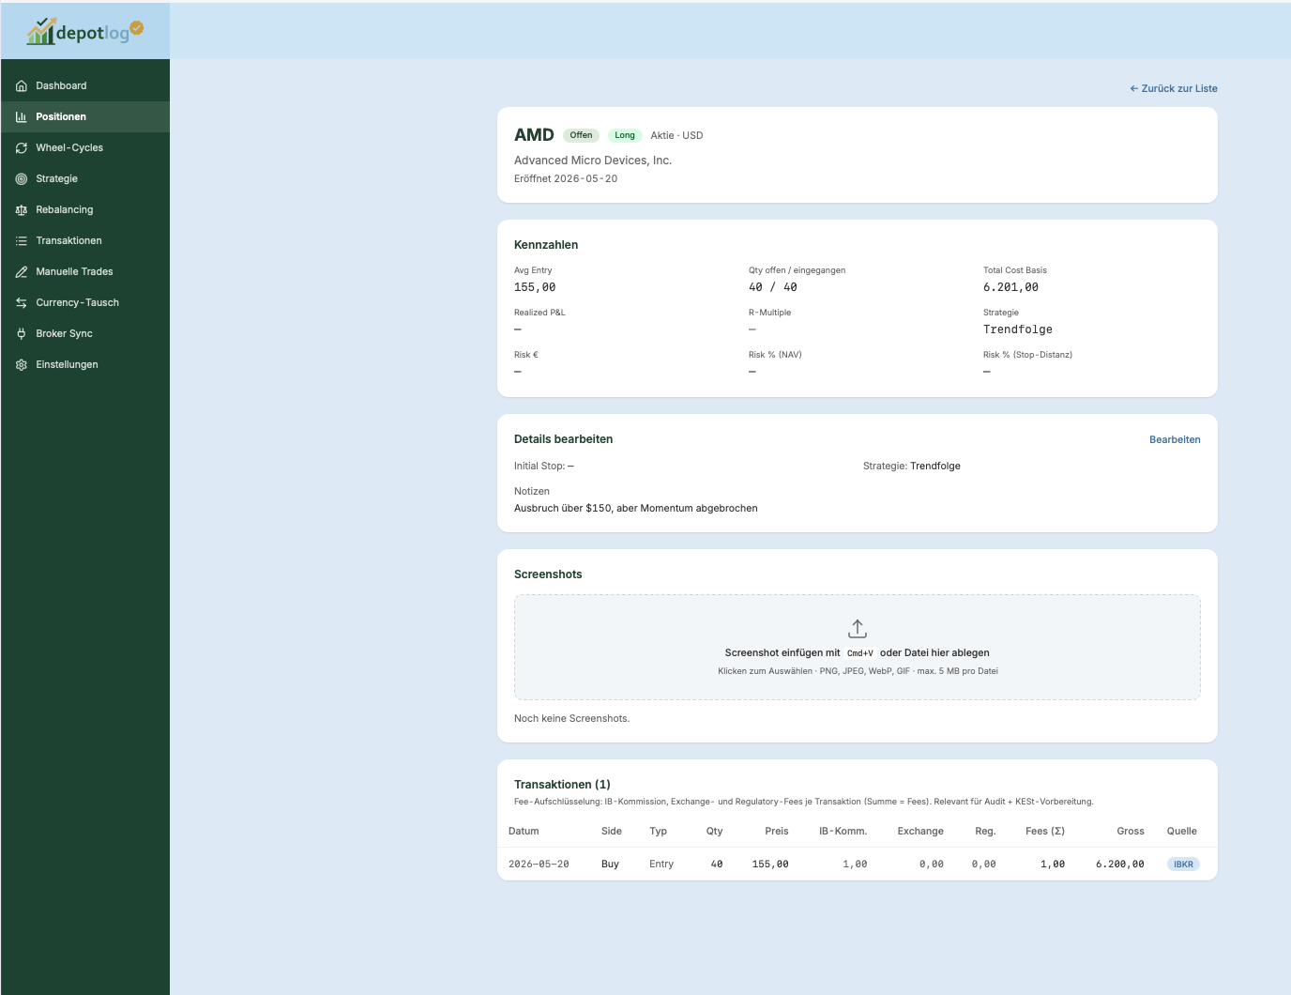Click the Gross column header

coord(1131,831)
